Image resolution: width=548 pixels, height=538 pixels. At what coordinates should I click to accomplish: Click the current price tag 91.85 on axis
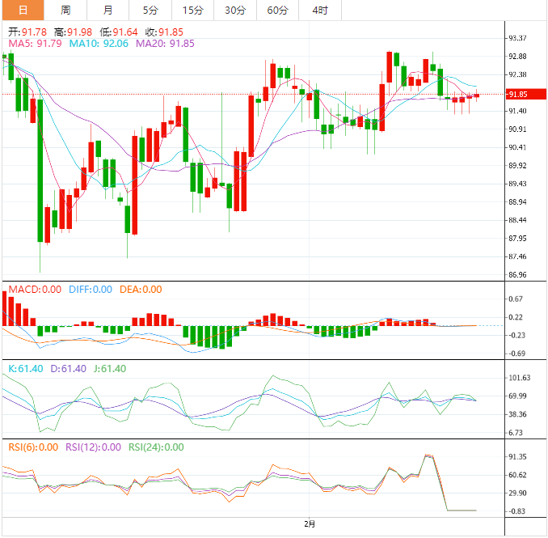click(517, 95)
